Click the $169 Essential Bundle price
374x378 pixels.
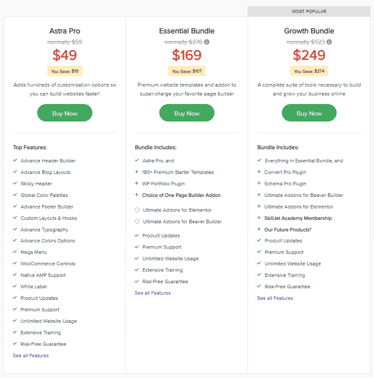(186, 55)
